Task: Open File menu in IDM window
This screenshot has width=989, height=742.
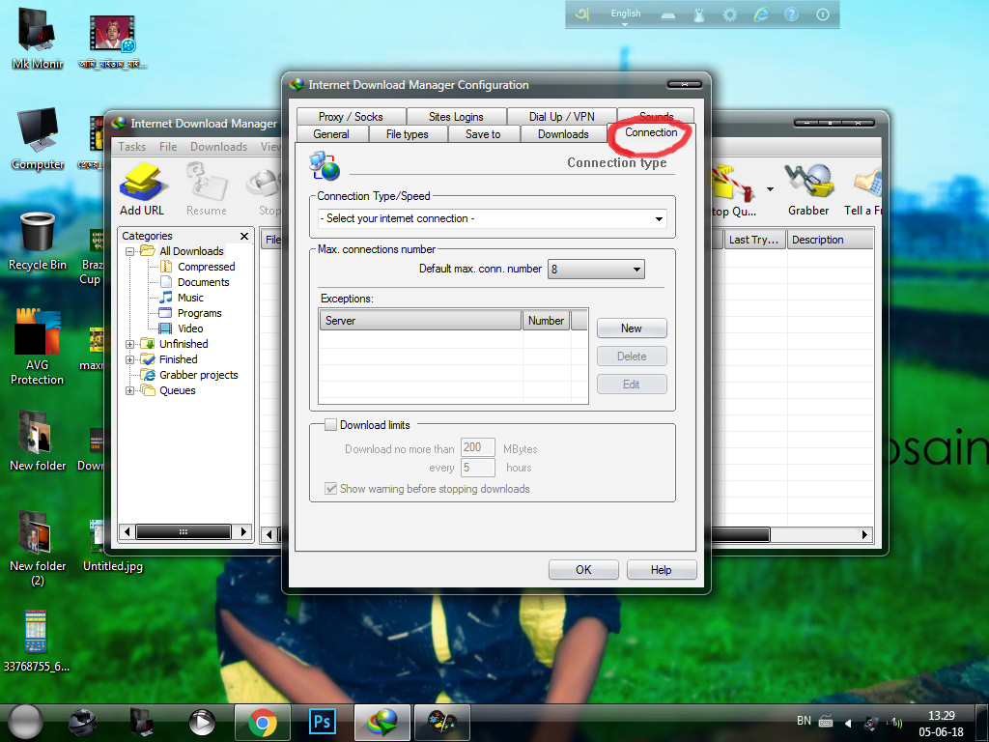Action: [x=168, y=147]
